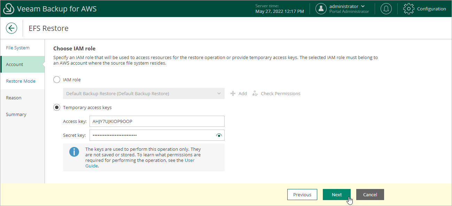This screenshot has height=206, width=452.
Task: Click the Next button
Action: point(336,195)
